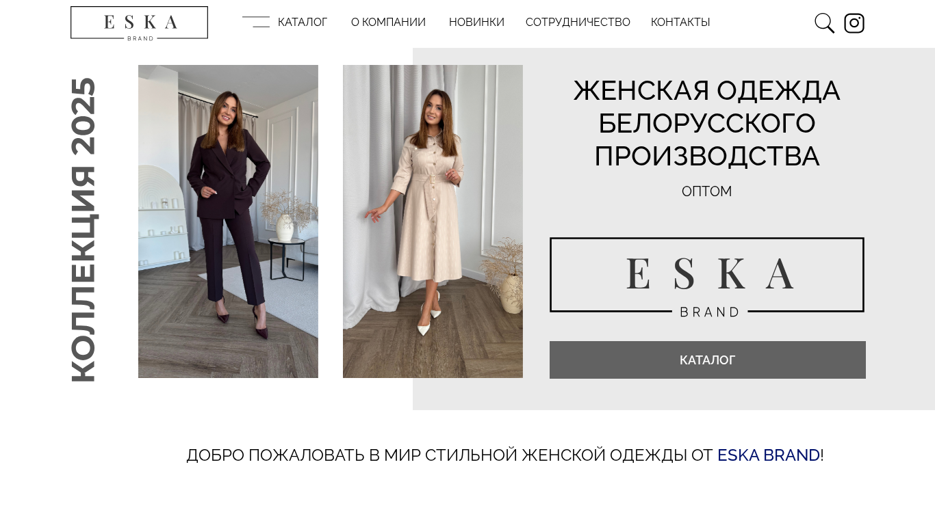Open the search magnifier icon

pos(824,23)
